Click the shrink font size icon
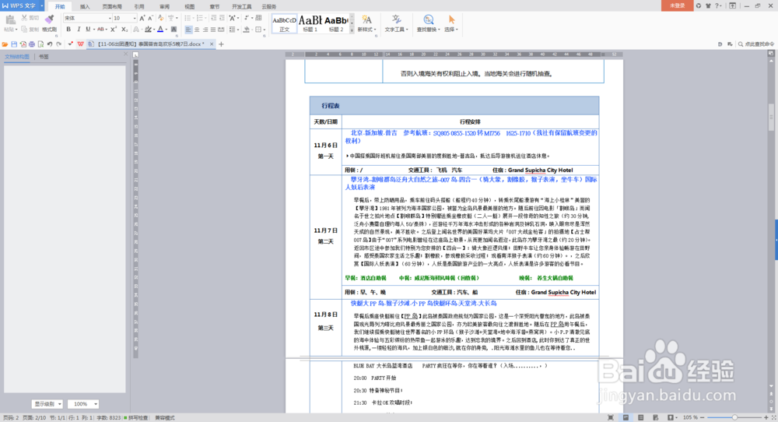This screenshot has height=422, width=778. [151, 18]
